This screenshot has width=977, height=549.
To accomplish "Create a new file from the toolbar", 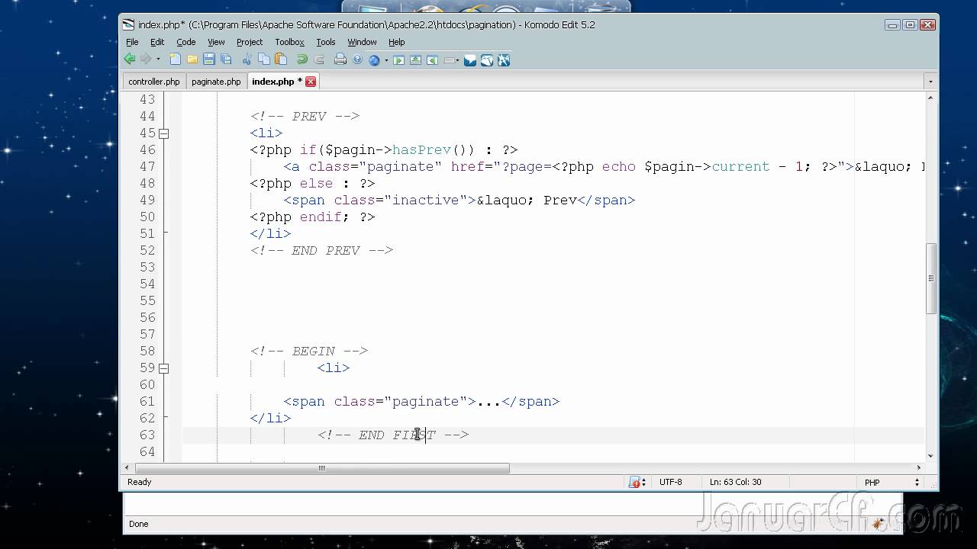I will click(176, 59).
